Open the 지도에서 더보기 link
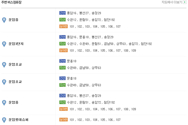The image size is (188, 125). [x=172, y=2]
